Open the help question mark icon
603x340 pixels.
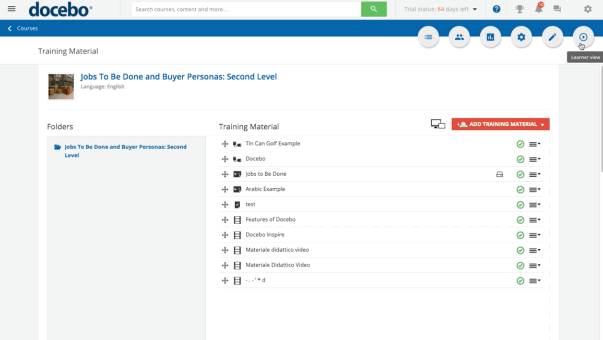tap(496, 9)
